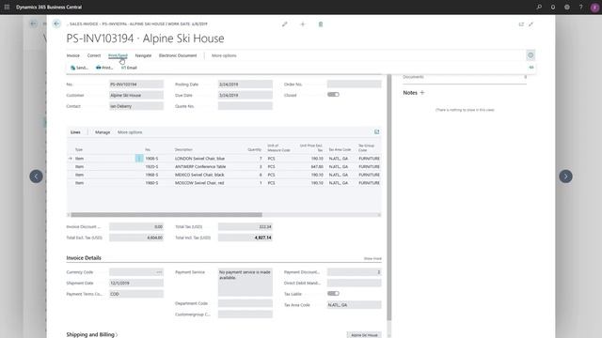
Task: Click the Shipment Date field
Action: [x=136, y=283]
